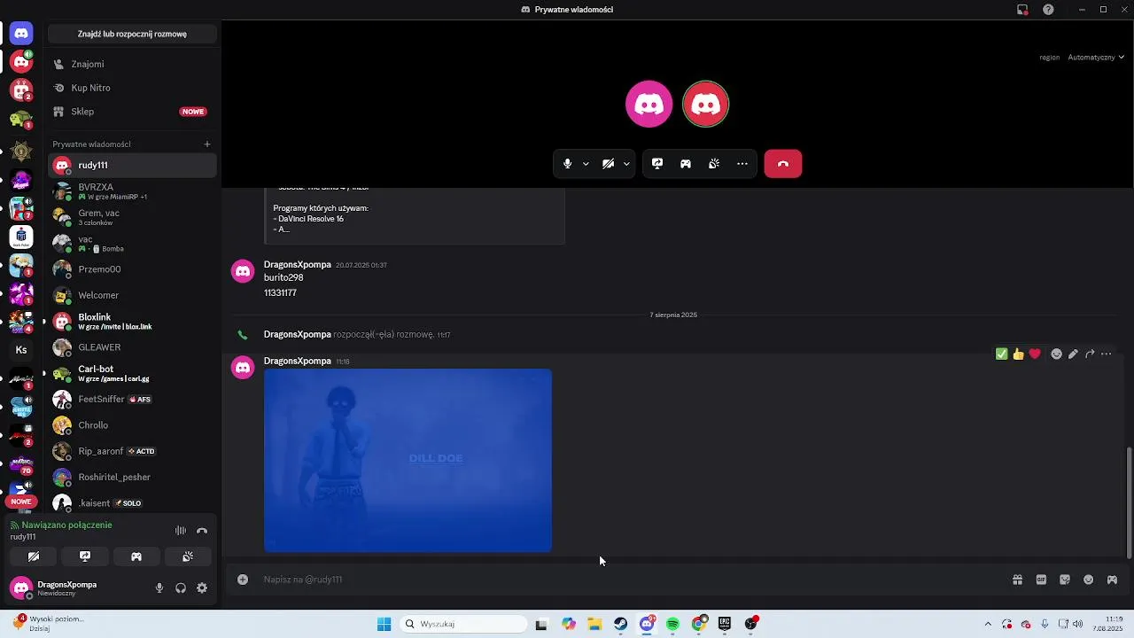
Task: Open conversation with FeetSniffer
Action: [x=132, y=400]
